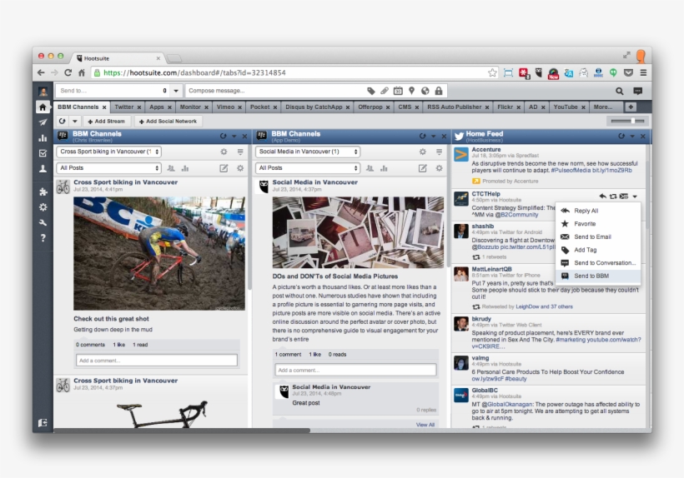Open the Chrome menu hamburger icon
This screenshot has height=478, width=684.
pos(643,72)
